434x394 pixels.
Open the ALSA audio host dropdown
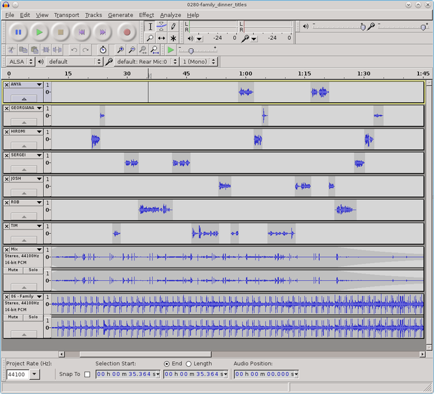pos(20,61)
